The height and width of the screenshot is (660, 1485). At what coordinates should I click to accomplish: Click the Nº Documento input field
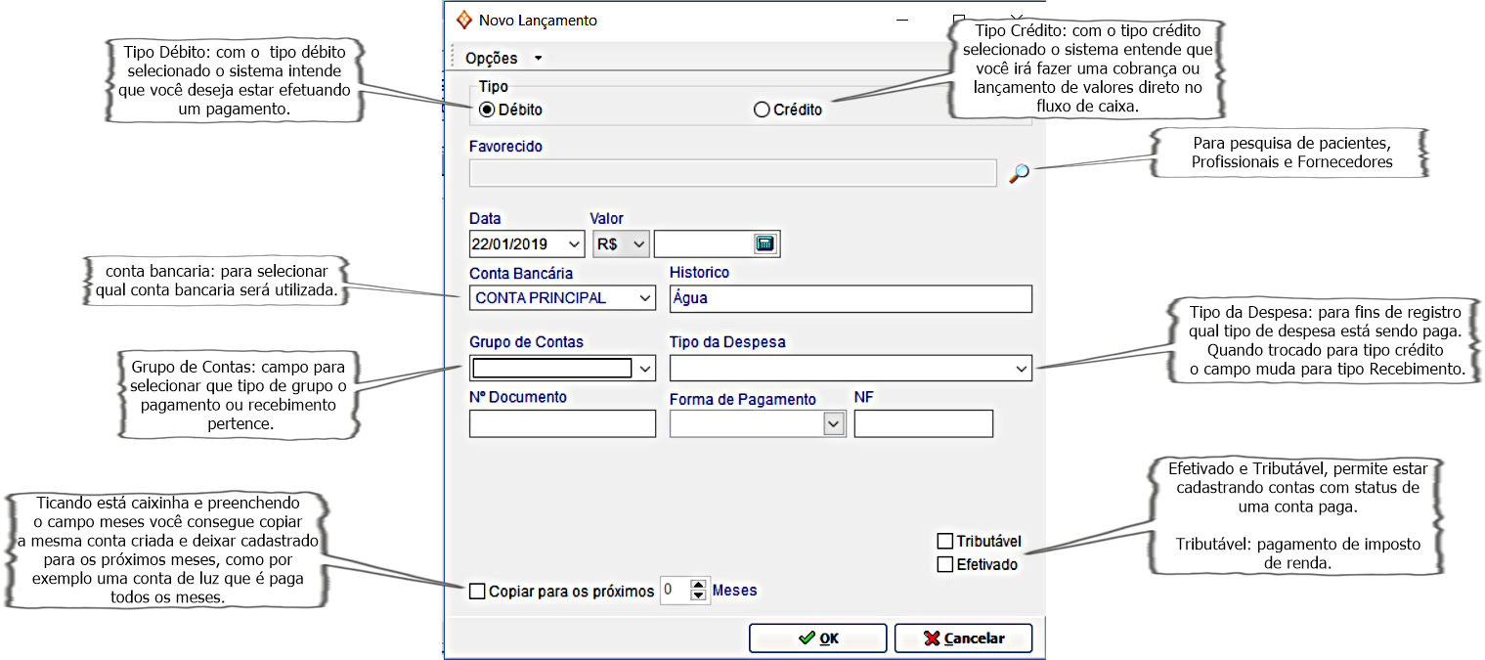click(x=562, y=423)
